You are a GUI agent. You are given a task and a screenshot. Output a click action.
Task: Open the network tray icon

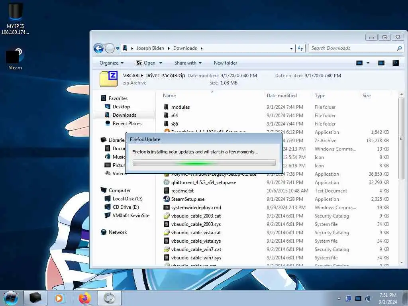coord(358,298)
